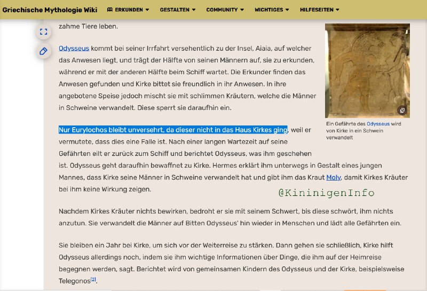The width and height of the screenshot is (427, 291).
Task: Click the pencil edit icon
Action: coord(44,51)
